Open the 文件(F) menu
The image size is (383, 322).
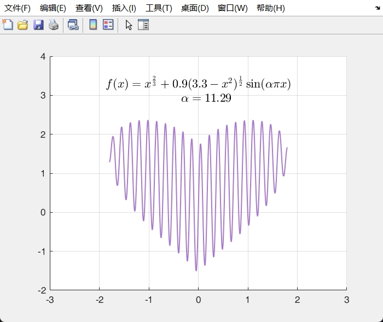[x=18, y=8]
